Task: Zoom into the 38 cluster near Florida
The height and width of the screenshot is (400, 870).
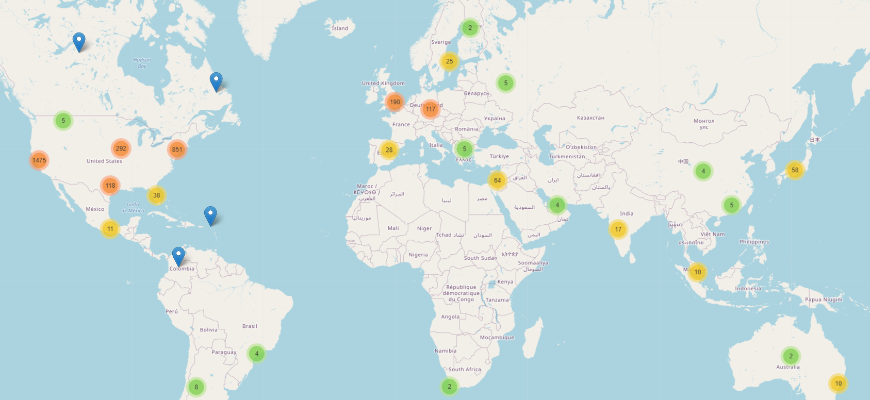Action: click(x=156, y=195)
